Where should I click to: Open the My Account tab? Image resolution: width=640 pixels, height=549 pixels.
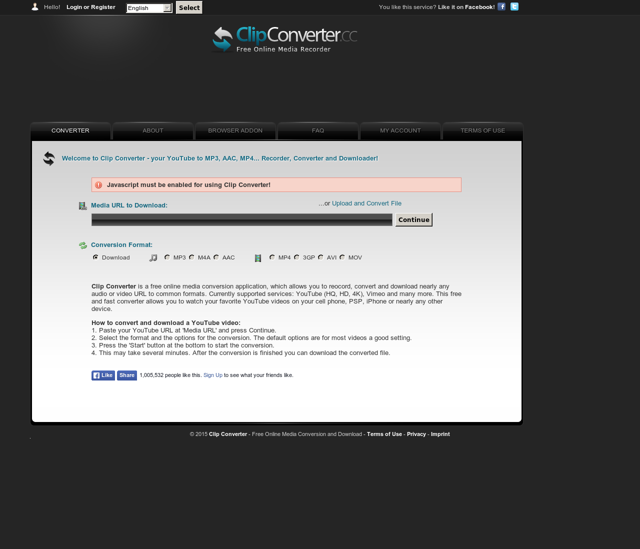400,131
